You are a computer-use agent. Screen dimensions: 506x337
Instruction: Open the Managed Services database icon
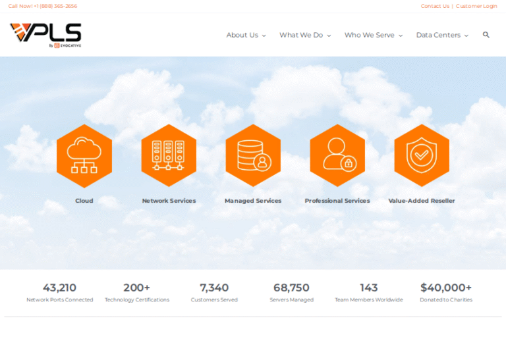coord(253,155)
